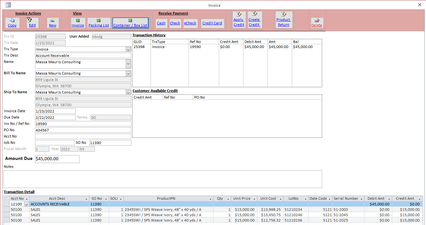Viewport: 426px width, 225px height.
Task: Select the Transaction History row GLID 25398
Action: point(227,47)
